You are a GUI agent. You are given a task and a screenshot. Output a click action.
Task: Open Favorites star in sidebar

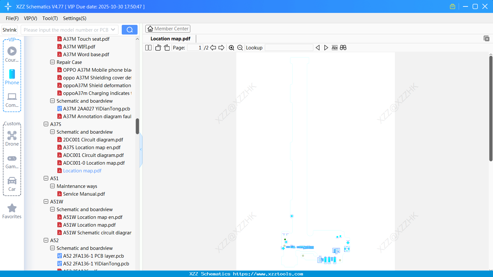pyautogui.click(x=12, y=211)
